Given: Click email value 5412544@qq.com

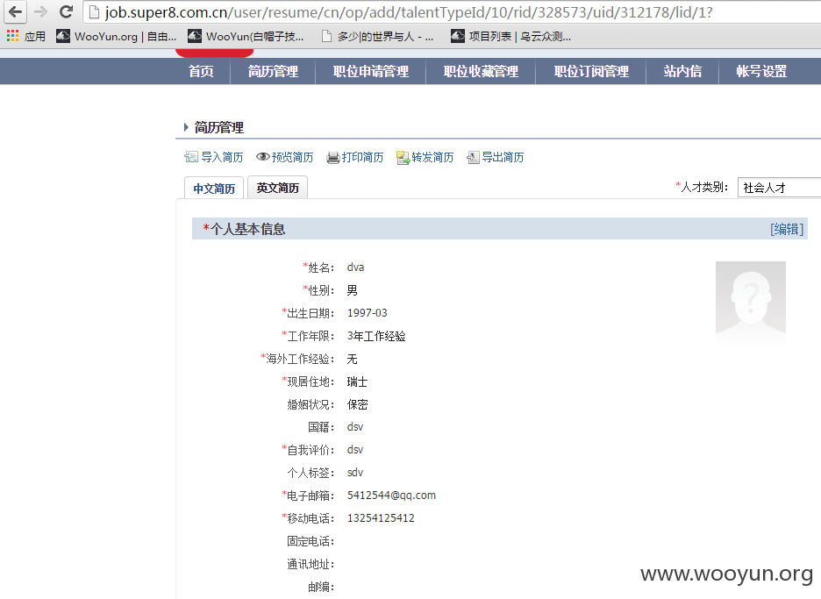Looking at the screenshot, I should (391, 496).
